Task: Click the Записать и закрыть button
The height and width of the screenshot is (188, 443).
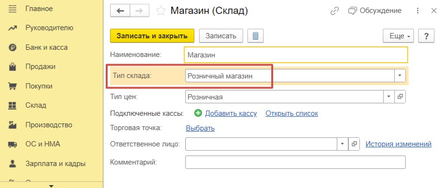Action: [x=152, y=36]
